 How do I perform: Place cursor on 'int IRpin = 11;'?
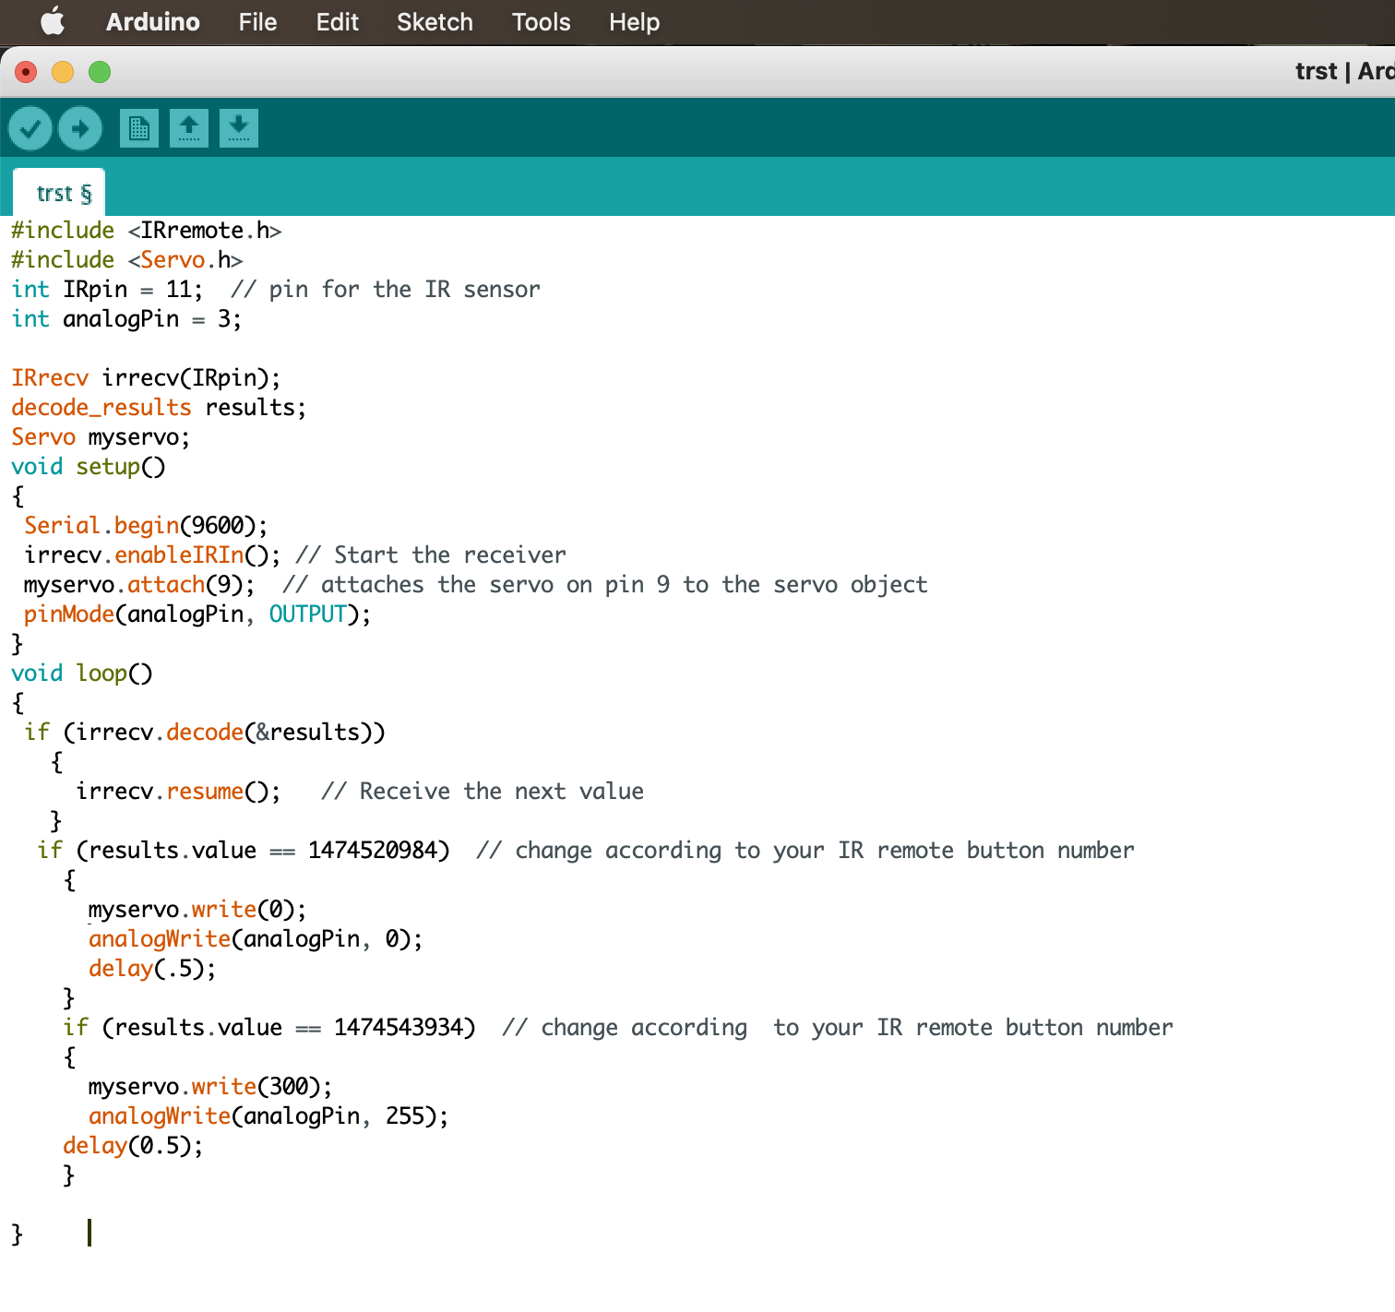[107, 290]
